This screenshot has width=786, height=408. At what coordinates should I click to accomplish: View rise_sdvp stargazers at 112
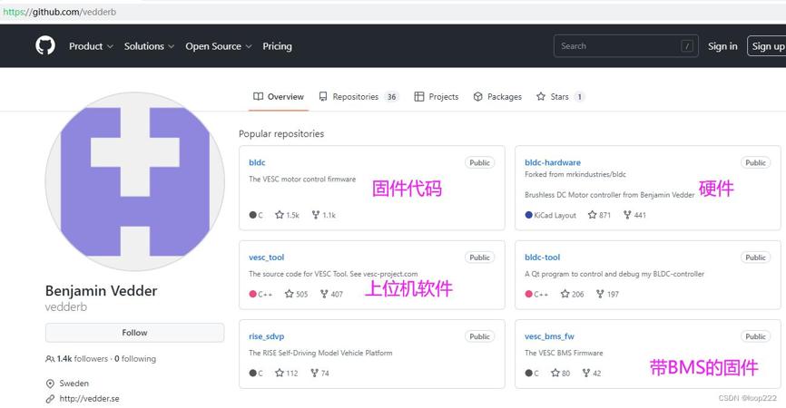click(x=287, y=373)
